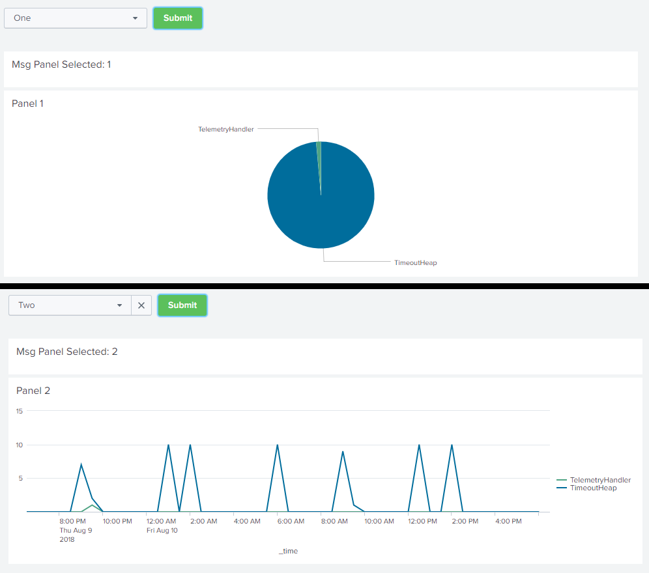Clear the "Two" selection with the X icon
The width and height of the screenshot is (649, 573).
pyautogui.click(x=141, y=305)
